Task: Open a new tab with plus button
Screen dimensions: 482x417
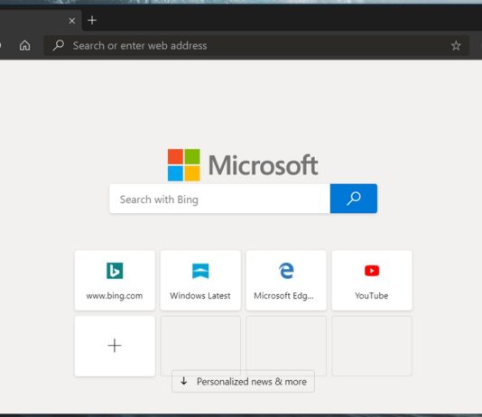Action: (x=92, y=20)
